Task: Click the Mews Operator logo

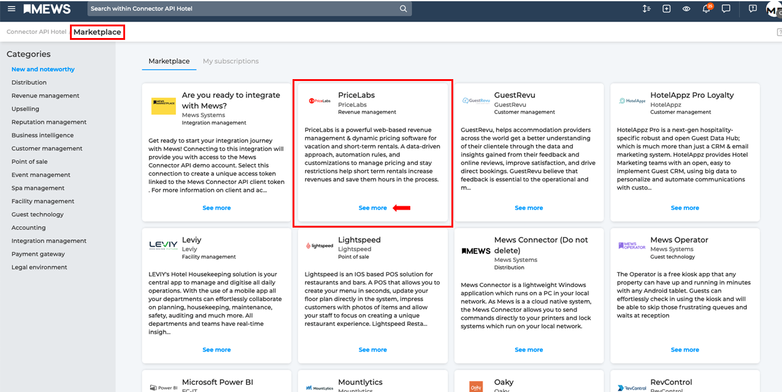Action: (632, 245)
